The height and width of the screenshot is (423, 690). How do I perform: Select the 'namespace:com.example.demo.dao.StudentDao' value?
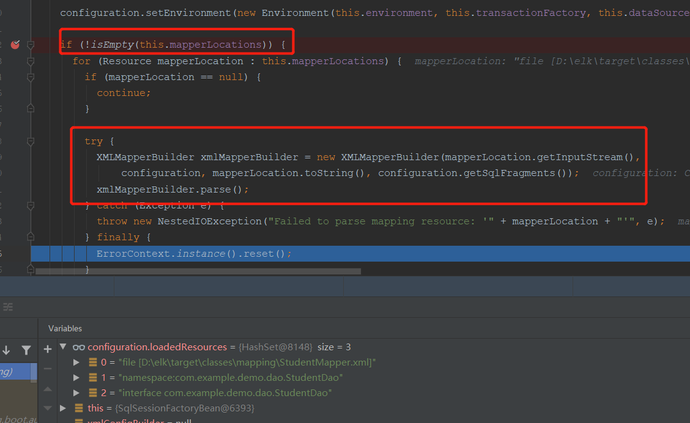tap(231, 378)
